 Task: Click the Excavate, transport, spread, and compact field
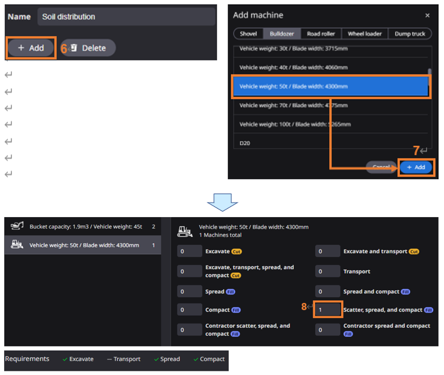(x=189, y=272)
